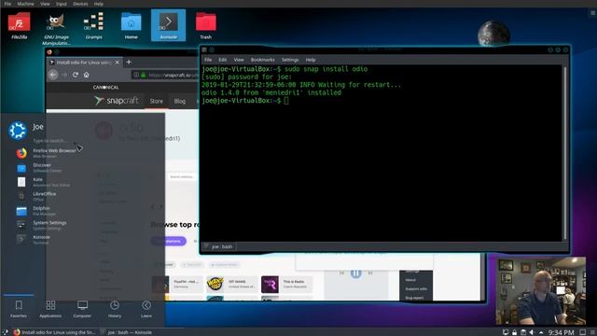Screen dimensions: 597x336
Task: Open VirtualBox Help menu
Action: pyautogui.click(x=99, y=4)
